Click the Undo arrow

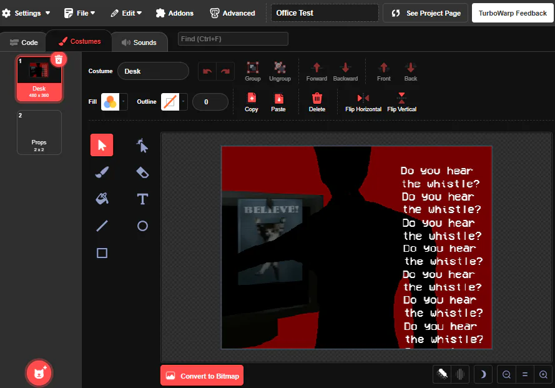coord(207,71)
